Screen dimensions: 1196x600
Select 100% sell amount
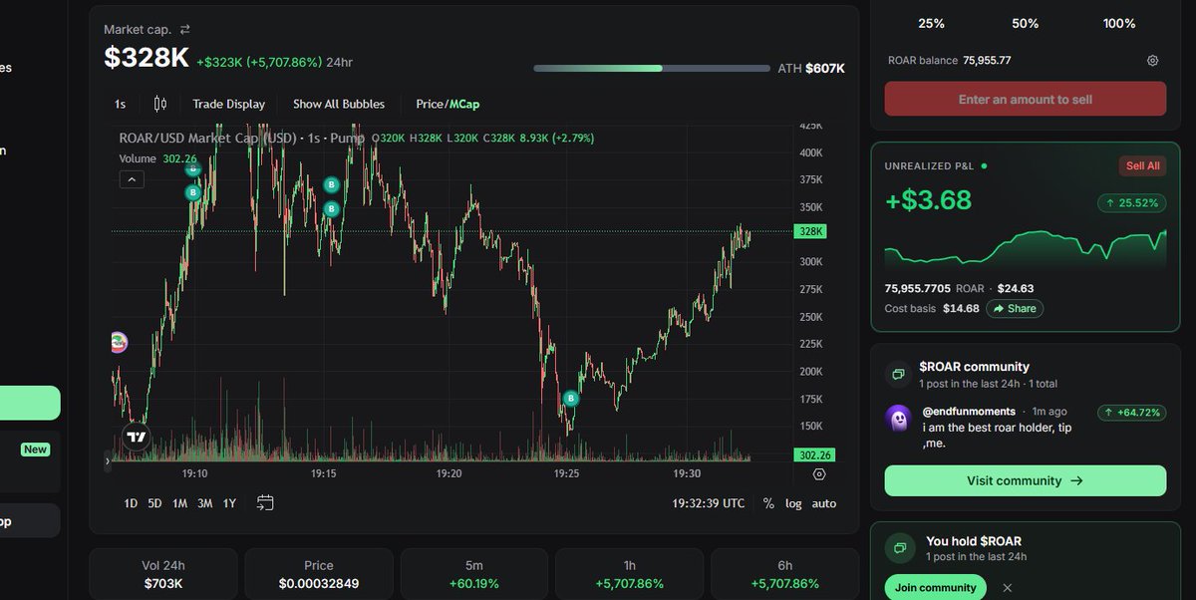point(1119,23)
